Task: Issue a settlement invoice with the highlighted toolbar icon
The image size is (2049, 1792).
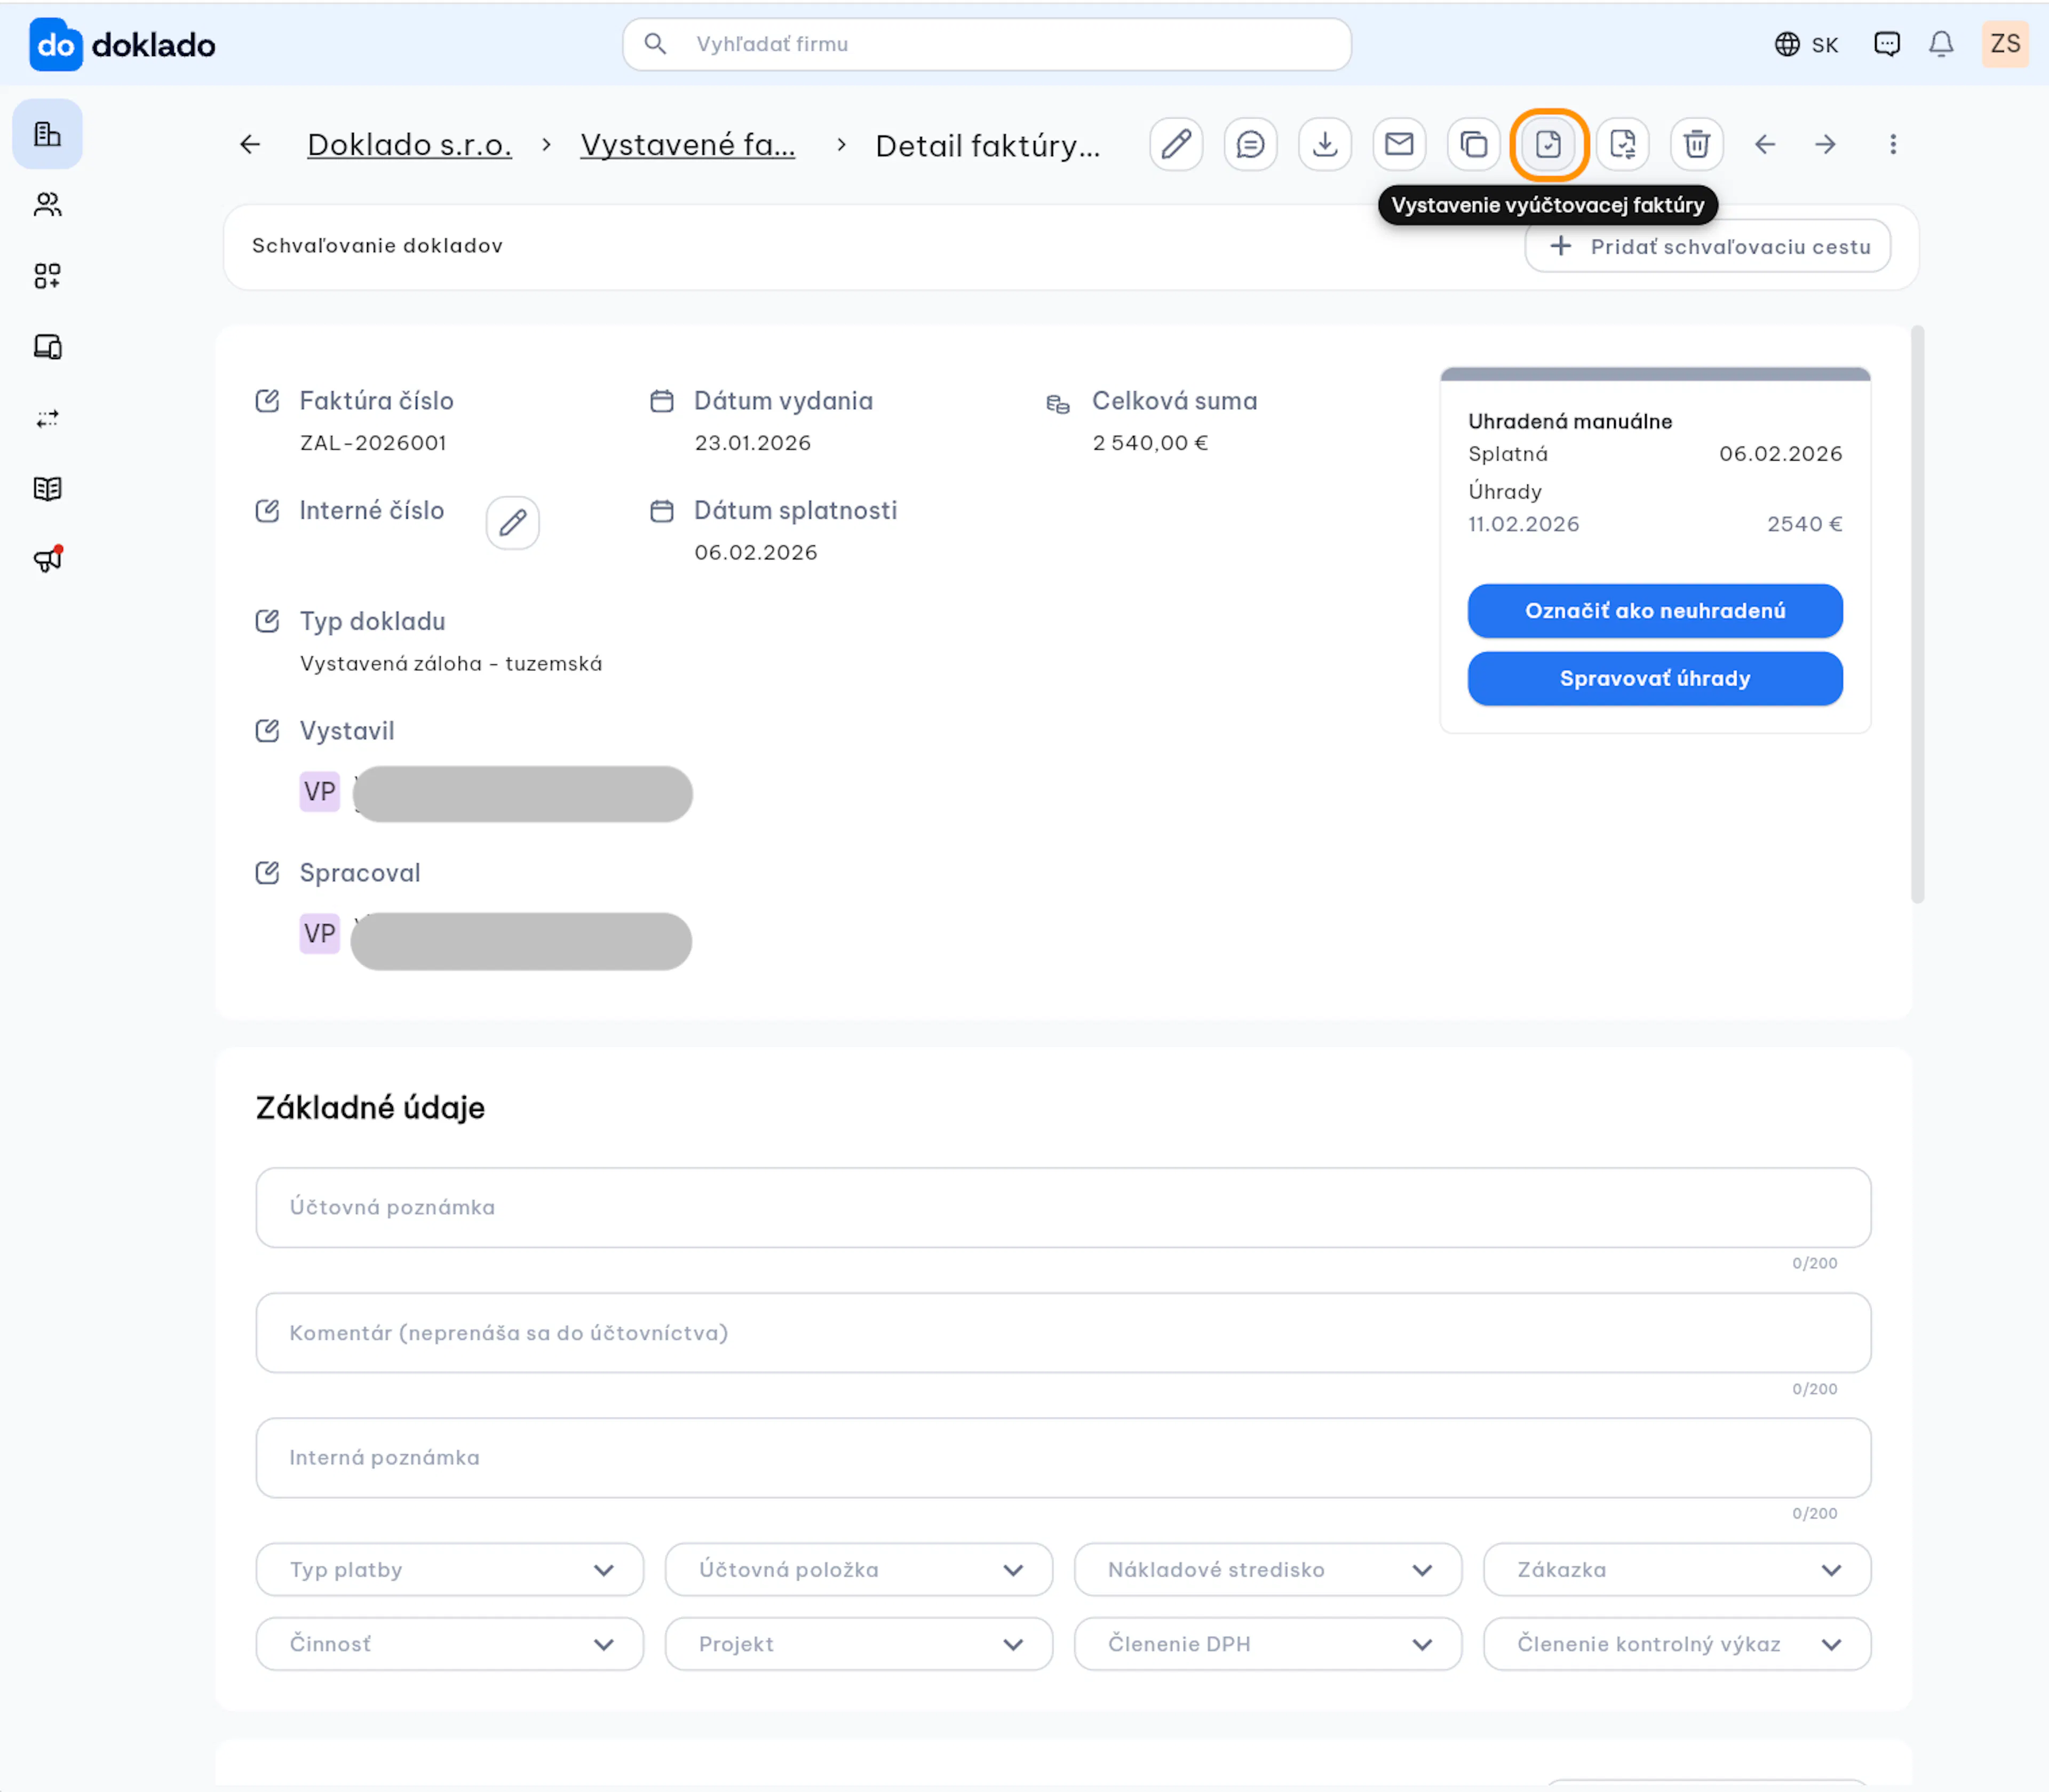Action: tap(1548, 145)
